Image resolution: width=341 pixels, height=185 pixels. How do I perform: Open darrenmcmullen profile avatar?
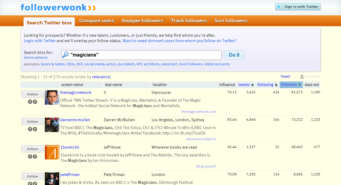click(x=52, y=125)
